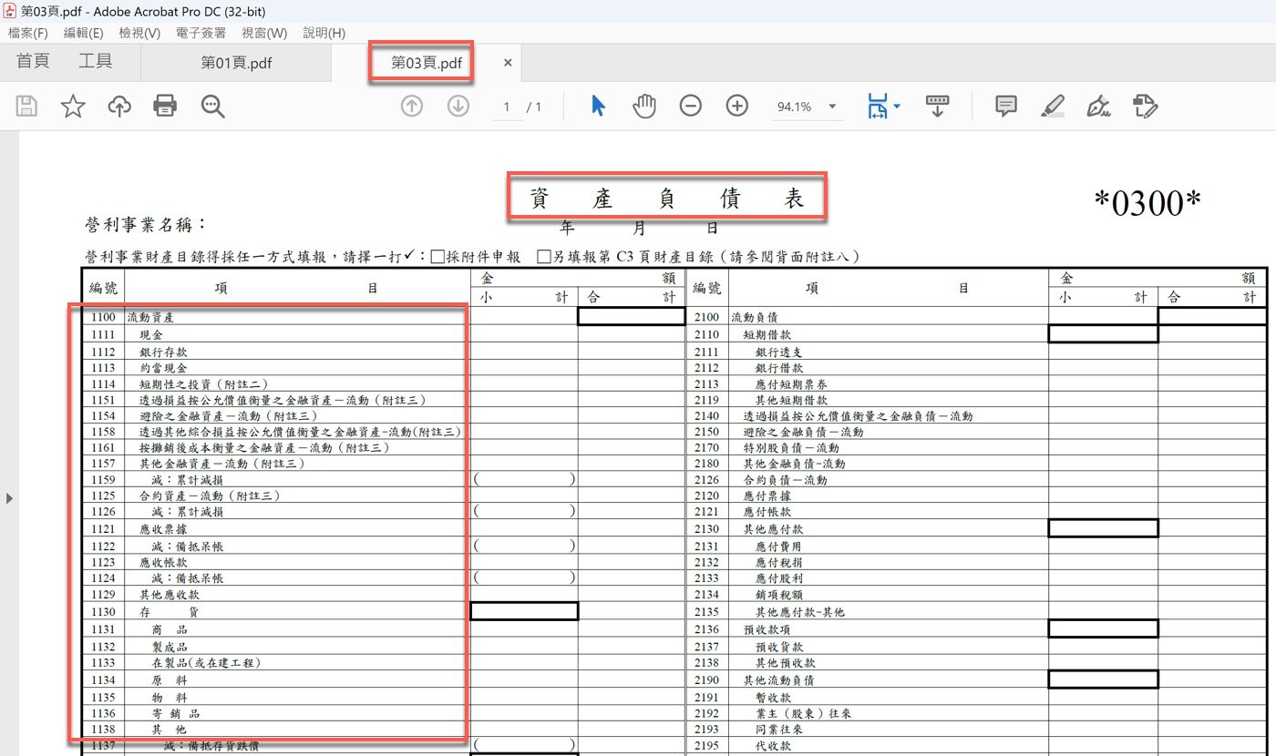
Task: Open the find text magnifier icon
Action: [x=213, y=107]
